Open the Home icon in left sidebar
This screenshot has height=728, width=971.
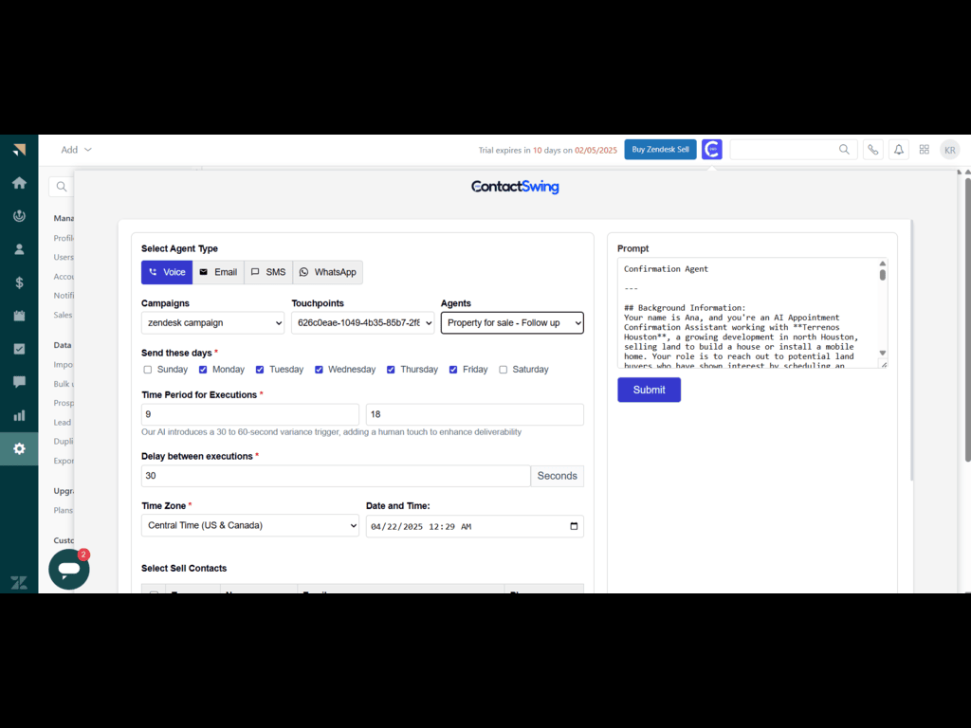(19, 183)
